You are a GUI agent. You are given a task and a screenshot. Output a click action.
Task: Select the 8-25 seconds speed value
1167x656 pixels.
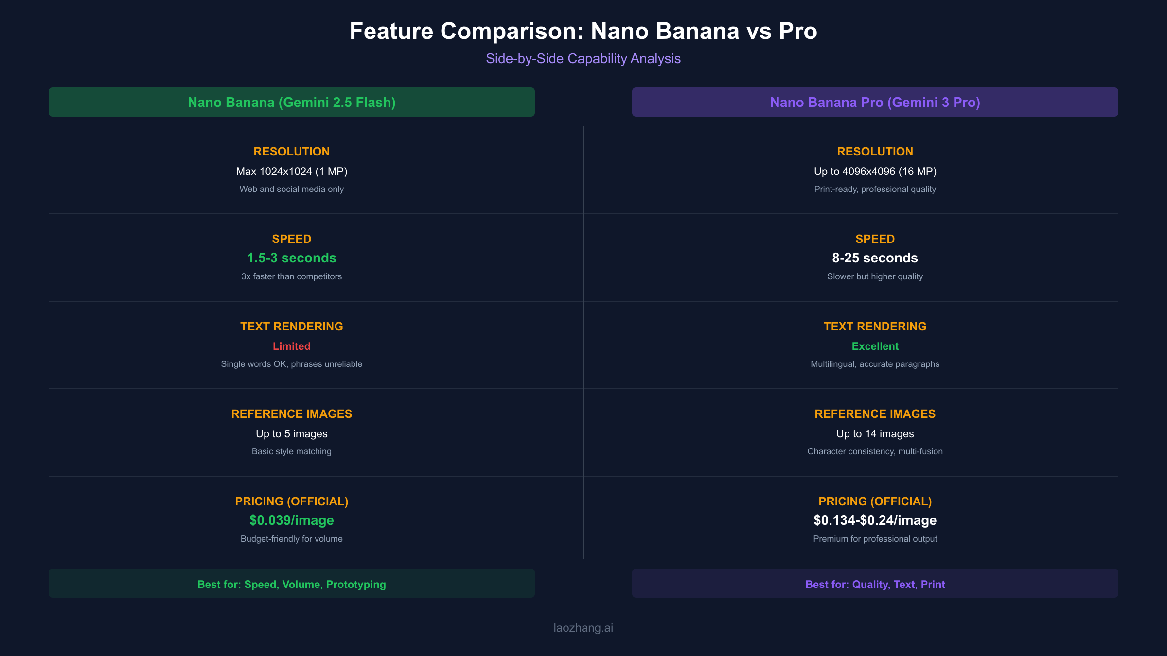click(x=875, y=258)
